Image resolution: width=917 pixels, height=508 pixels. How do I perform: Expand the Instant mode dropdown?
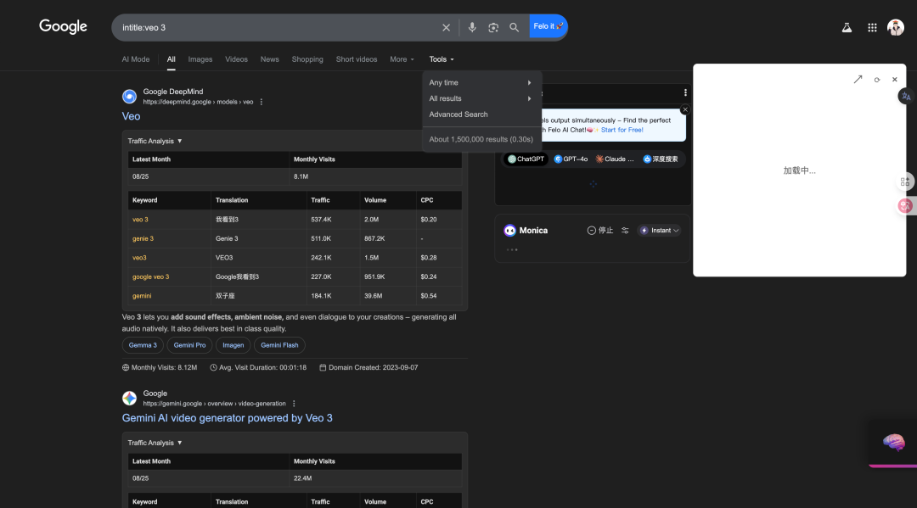tap(659, 231)
